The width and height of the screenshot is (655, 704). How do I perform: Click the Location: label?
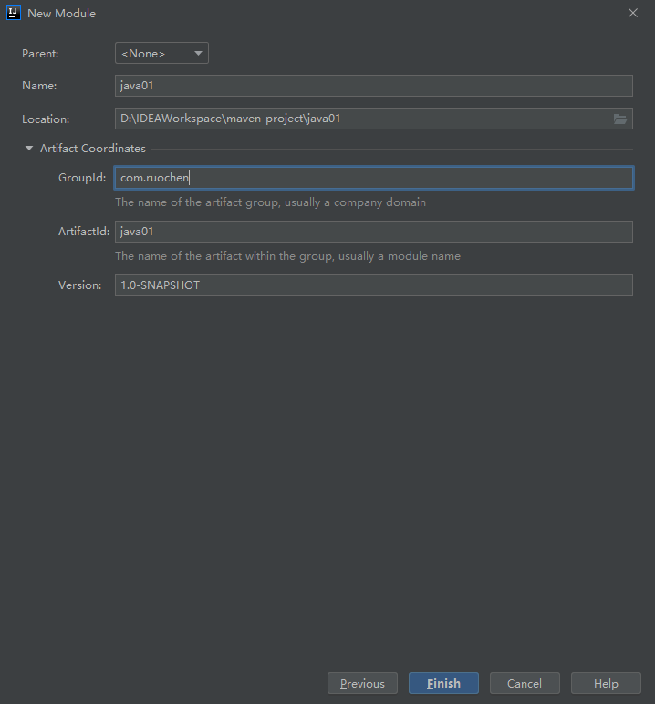[46, 119]
